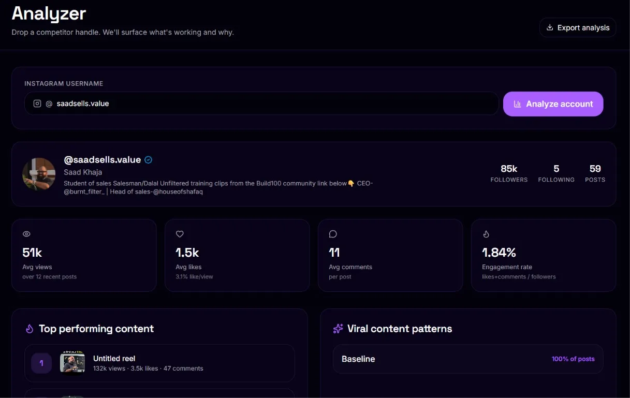
Task: Click the 59 posts count
Action: [x=595, y=169]
